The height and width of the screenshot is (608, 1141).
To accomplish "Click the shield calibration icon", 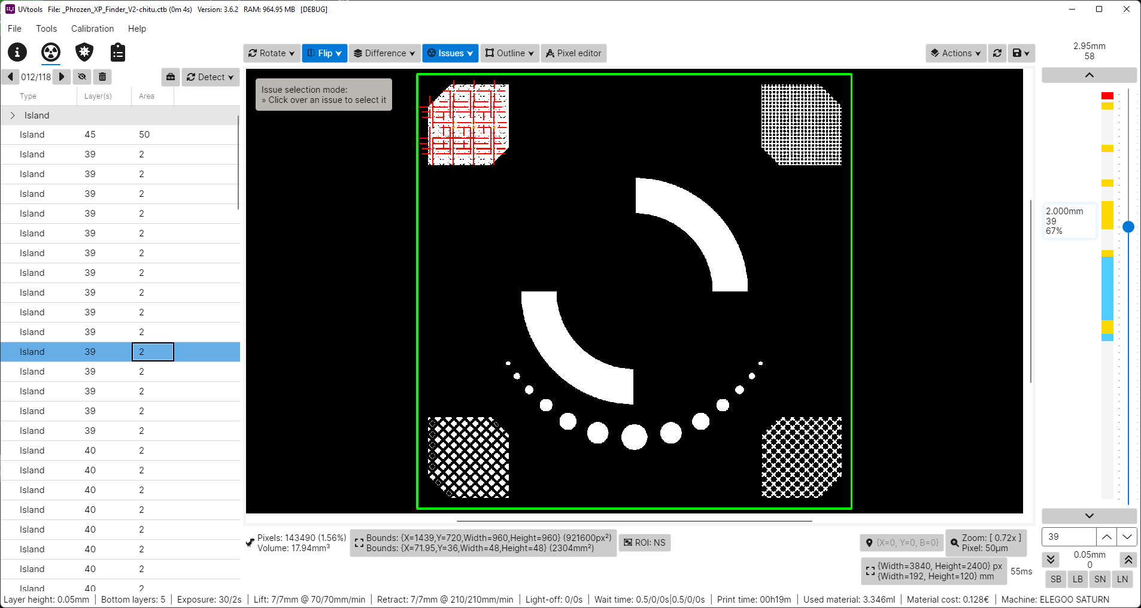I will [84, 52].
